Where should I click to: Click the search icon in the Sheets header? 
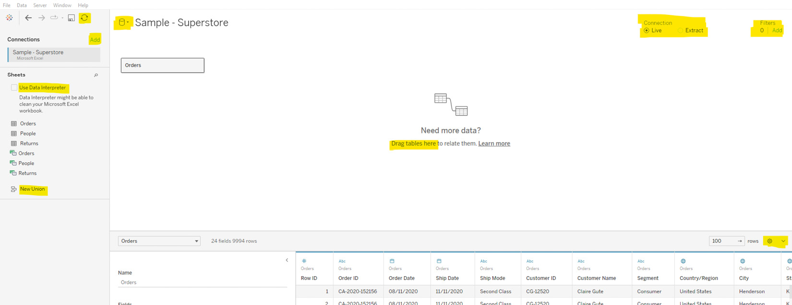96,75
